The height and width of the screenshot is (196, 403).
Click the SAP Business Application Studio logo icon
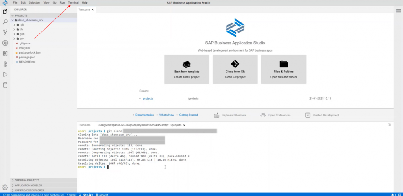click(x=5, y=3)
